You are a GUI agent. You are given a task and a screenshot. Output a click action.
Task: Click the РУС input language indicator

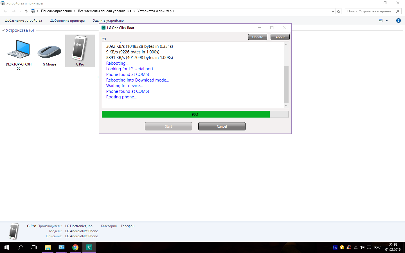pyautogui.click(x=377, y=247)
